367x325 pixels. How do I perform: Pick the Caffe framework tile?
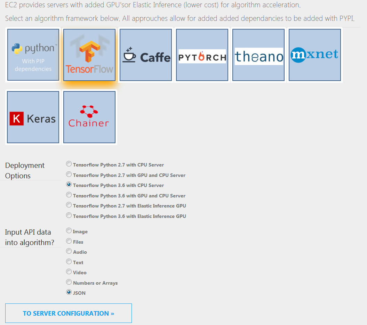pos(146,55)
